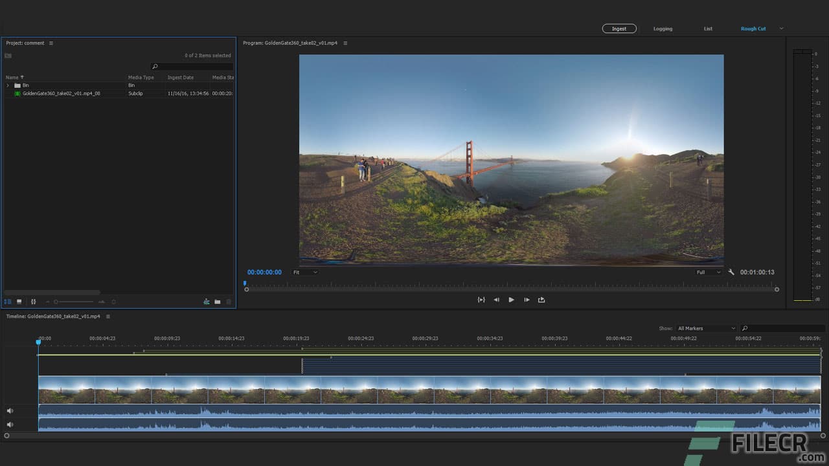Expand the Bin folder in the Project panel

click(x=8, y=85)
